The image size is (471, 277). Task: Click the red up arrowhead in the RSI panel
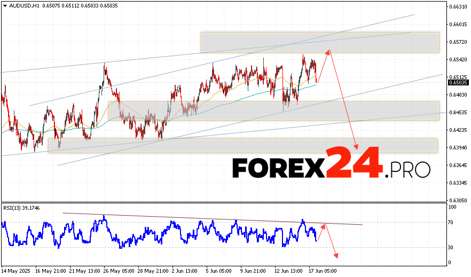[325, 224]
